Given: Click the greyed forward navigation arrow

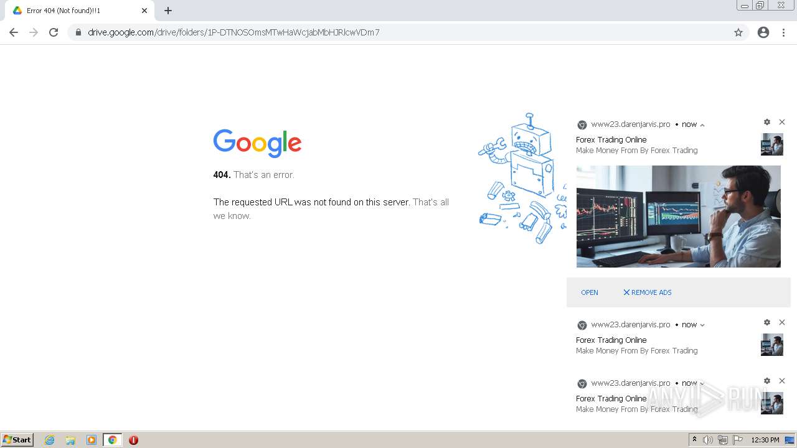Looking at the screenshot, I should pyautogui.click(x=34, y=32).
